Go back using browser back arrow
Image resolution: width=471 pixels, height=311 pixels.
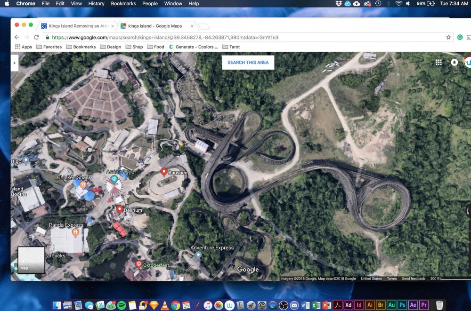[x=17, y=37]
